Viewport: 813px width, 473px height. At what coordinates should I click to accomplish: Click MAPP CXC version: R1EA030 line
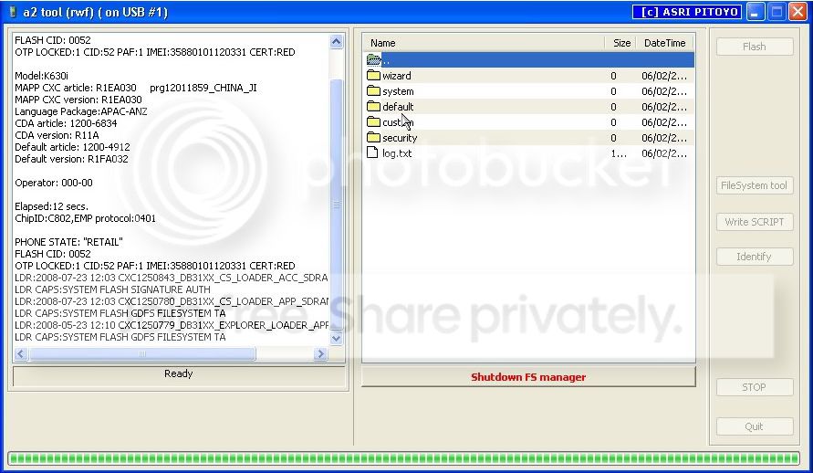[78, 100]
